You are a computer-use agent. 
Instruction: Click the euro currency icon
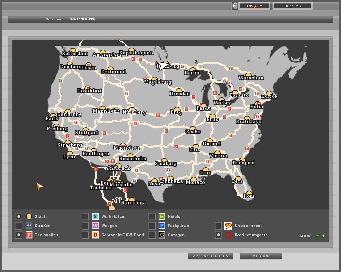tap(235, 6)
